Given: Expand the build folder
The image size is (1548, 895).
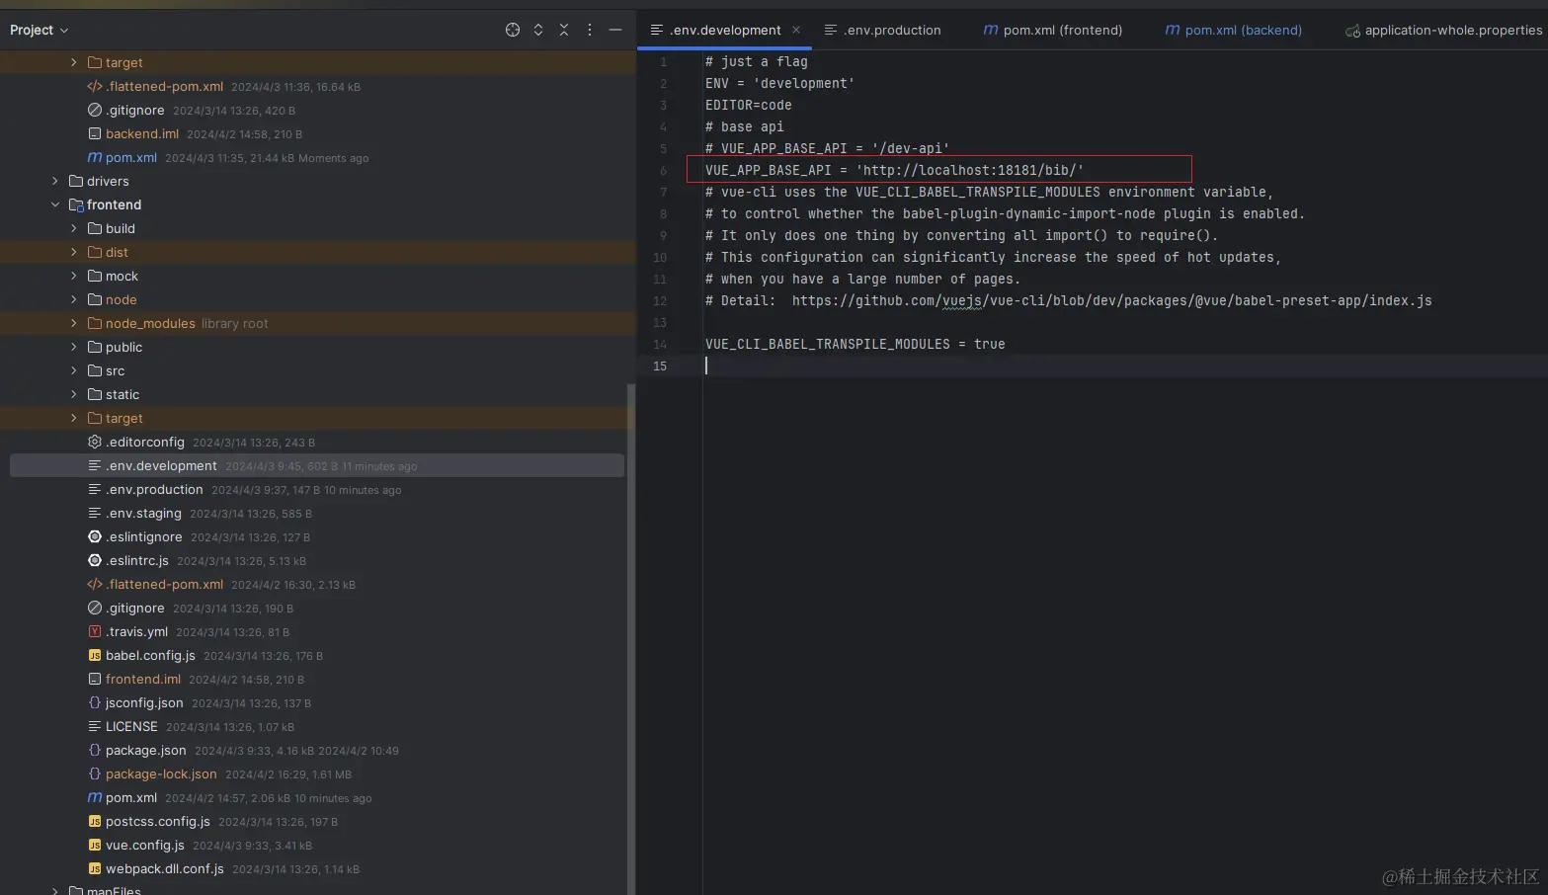Looking at the screenshot, I should coord(74,228).
